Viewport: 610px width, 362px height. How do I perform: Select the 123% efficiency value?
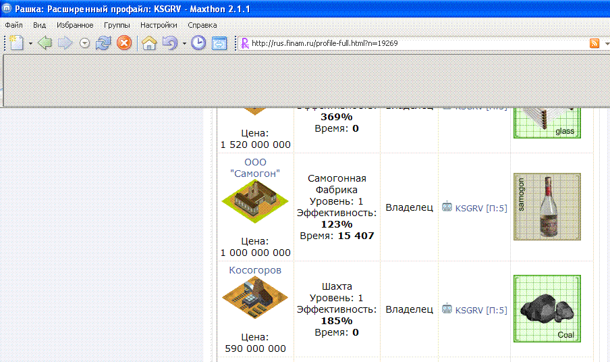(x=337, y=224)
